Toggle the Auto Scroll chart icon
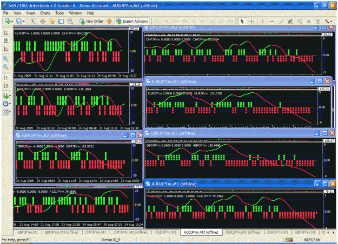 click(x=6, y=77)
